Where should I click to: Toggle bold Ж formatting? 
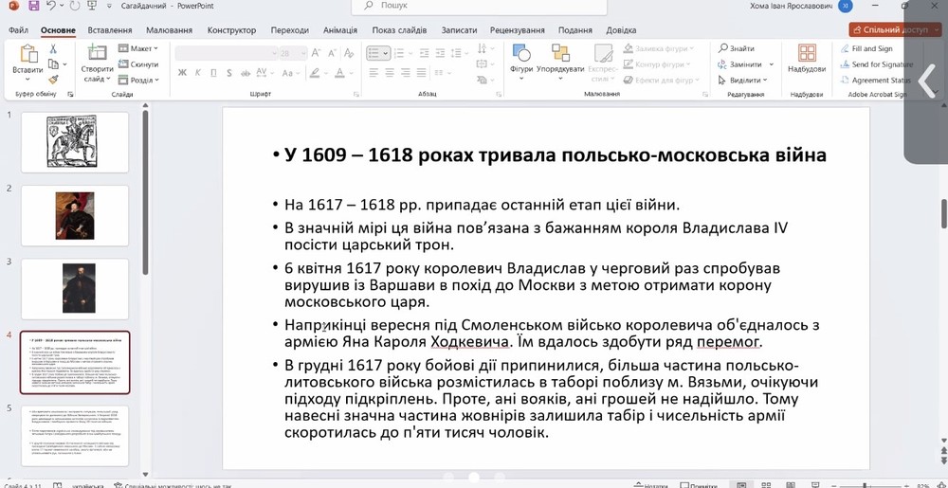(x=182, y=72)
